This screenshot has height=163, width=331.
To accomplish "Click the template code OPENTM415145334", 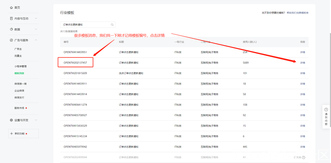I will [75, 136].
